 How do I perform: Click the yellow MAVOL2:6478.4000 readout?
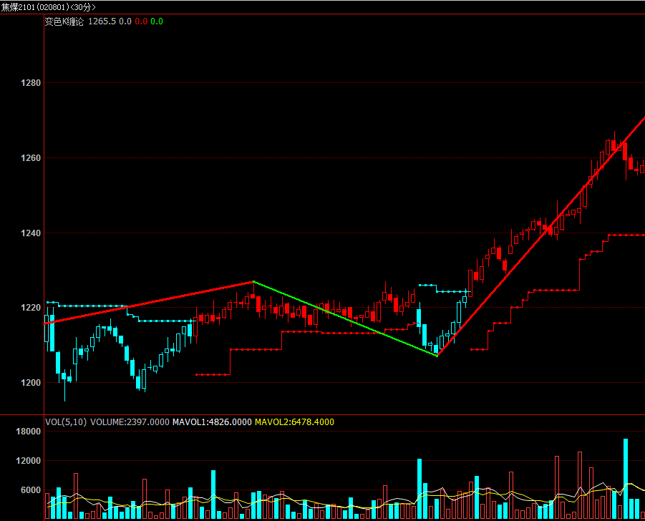pyautogui.click(x=294, y=422)
